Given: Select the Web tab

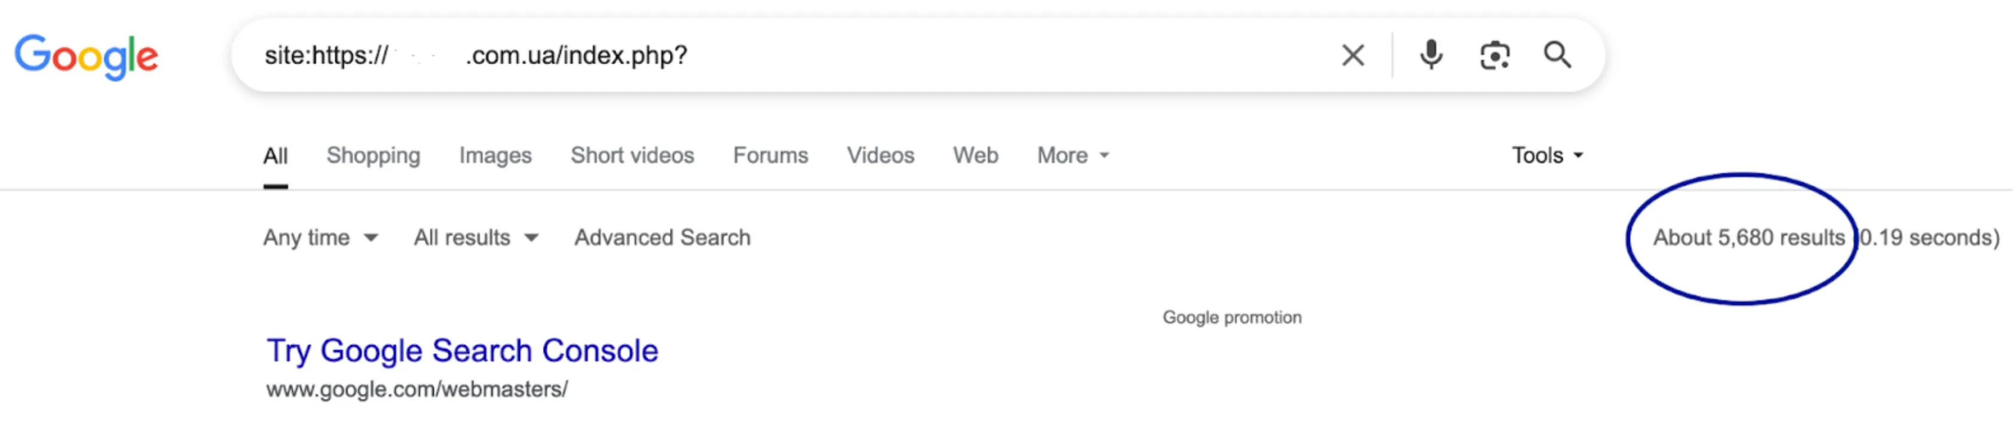Looking at the screenshot, I should coord(975,155).
